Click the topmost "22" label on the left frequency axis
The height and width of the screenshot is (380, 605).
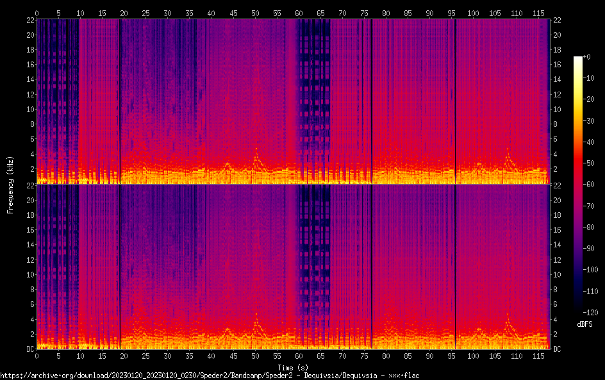[x=30, y=21]
